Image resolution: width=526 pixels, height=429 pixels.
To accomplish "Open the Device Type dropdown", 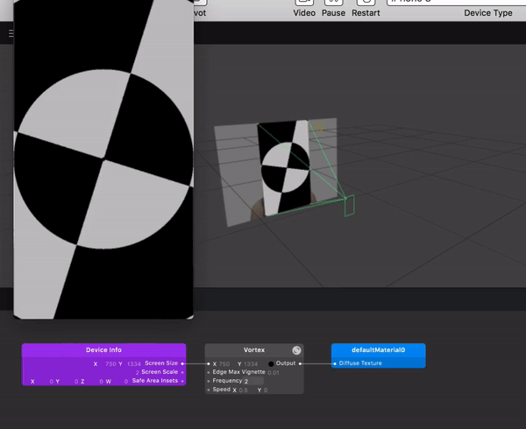I will [x=456, y=3].
